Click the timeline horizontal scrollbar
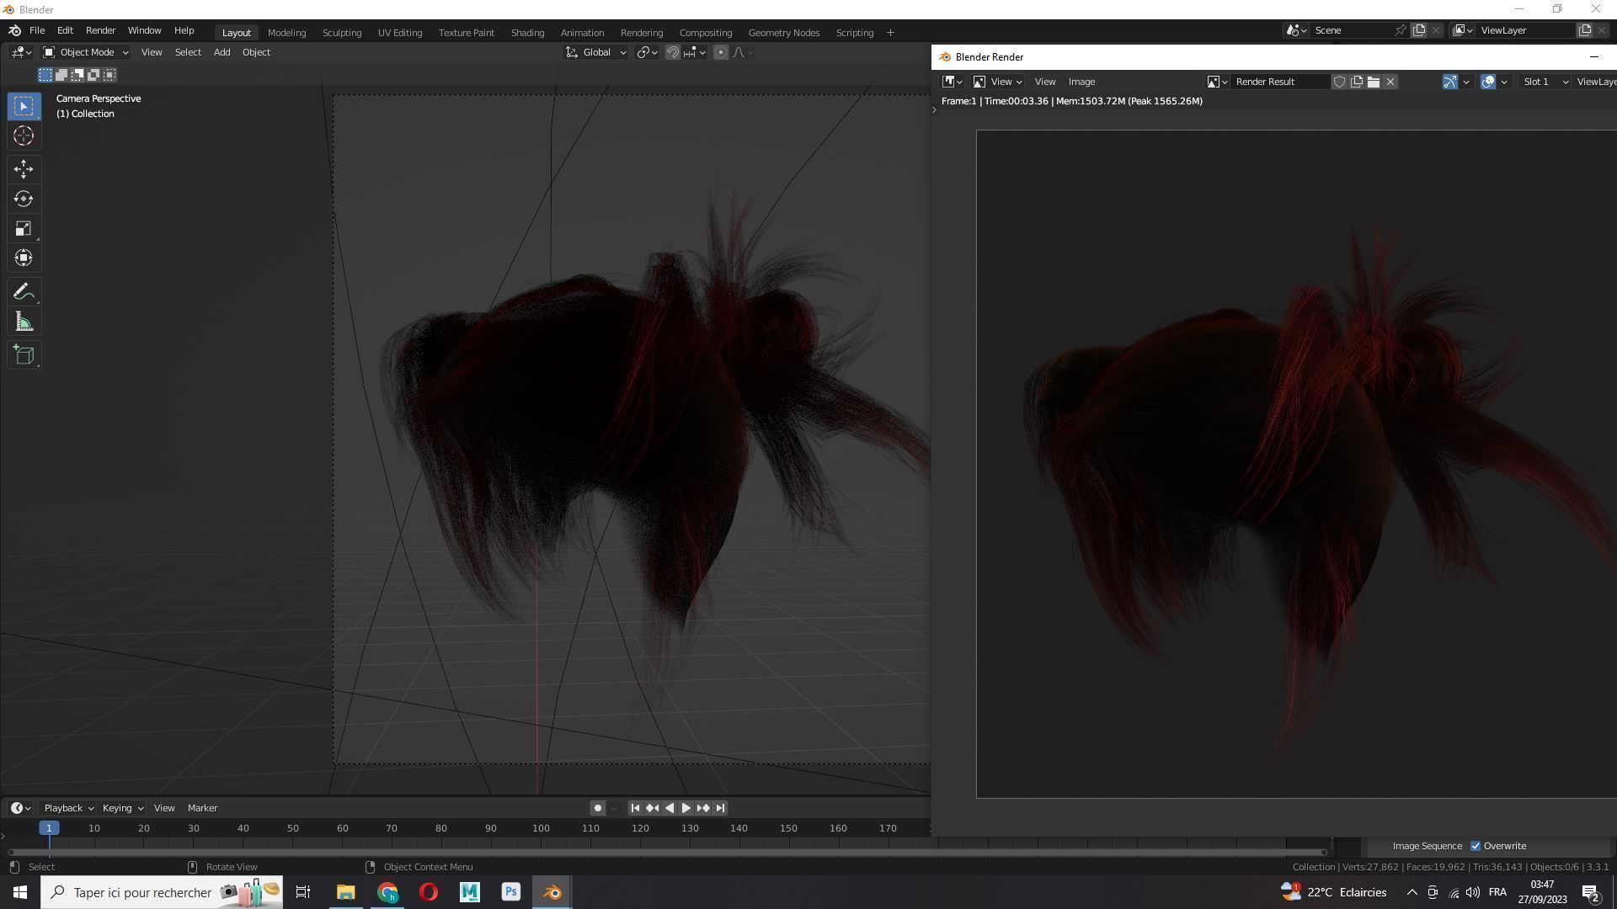Image resolution: width=1617 pixels, height=909 pixels. [x=668, y=852]
